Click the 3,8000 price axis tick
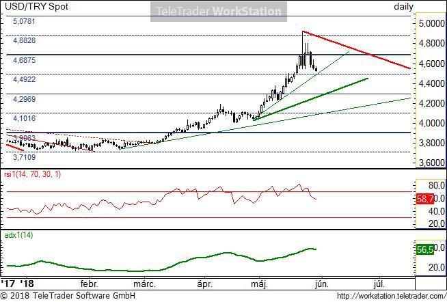 coord(431,143)
